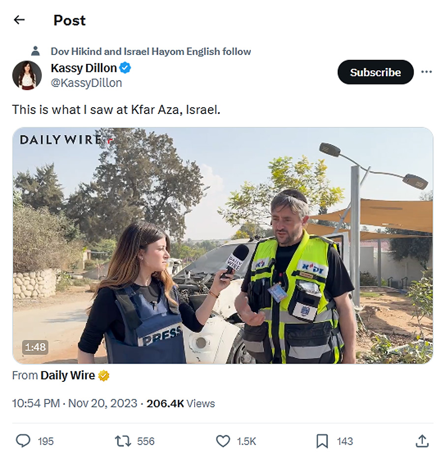445x458 pixels.
Task: Like the post with heart icon
Action: click(x=223, y=441)
